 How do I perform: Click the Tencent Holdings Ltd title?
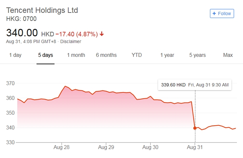tap(42, 10)
